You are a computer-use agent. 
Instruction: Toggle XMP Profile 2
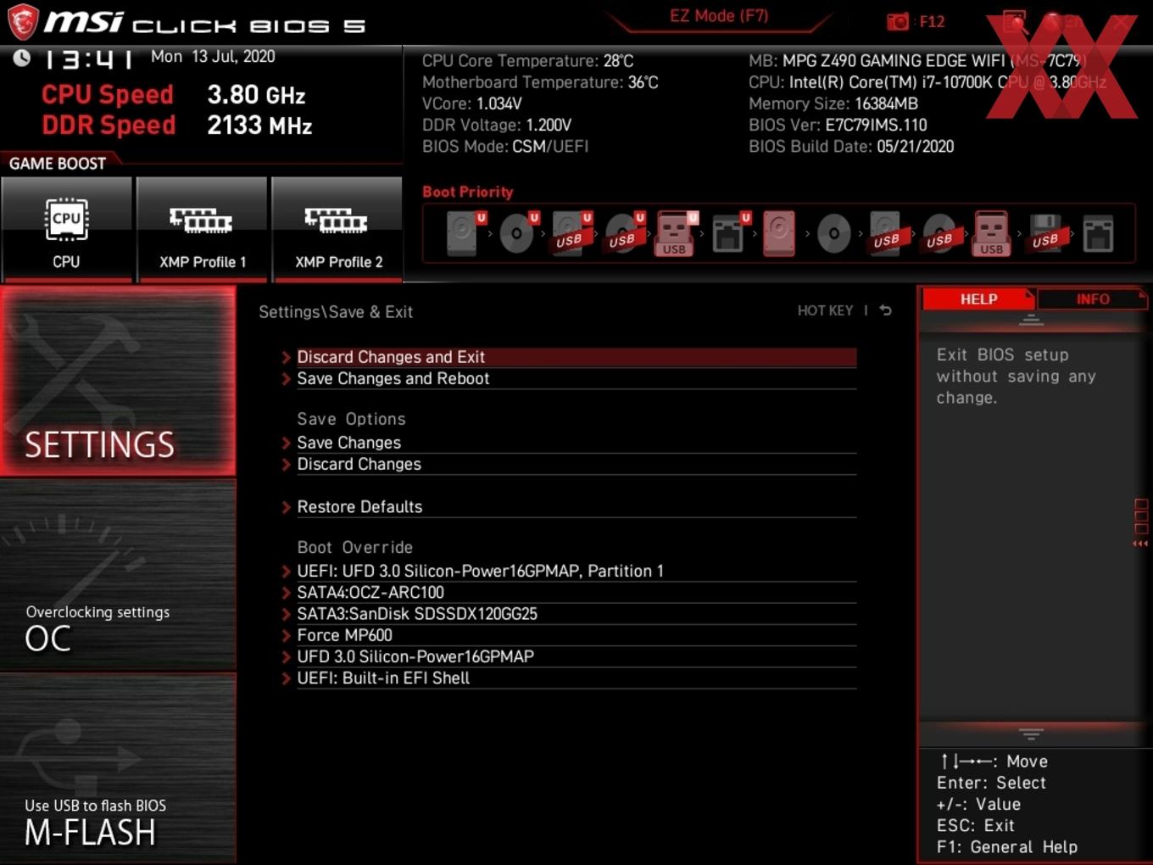point(337,229)
